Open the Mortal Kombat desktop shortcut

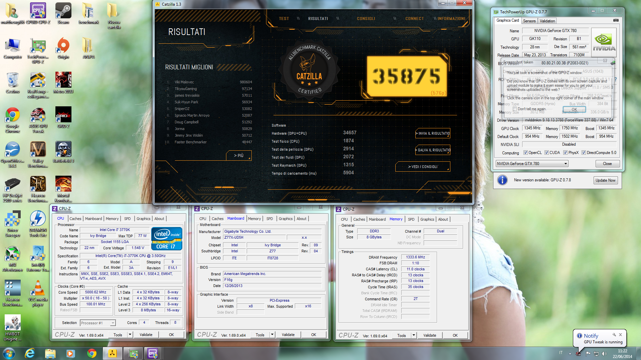63,189
